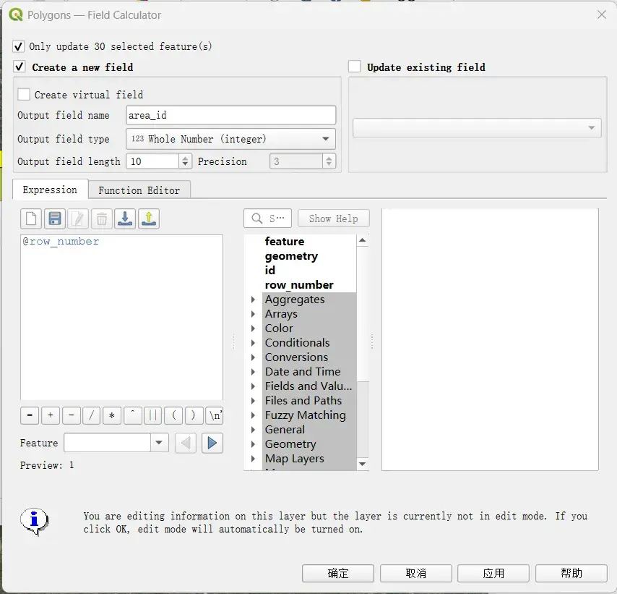
Task: Increase the Output field length value
Action: (185, 158)
